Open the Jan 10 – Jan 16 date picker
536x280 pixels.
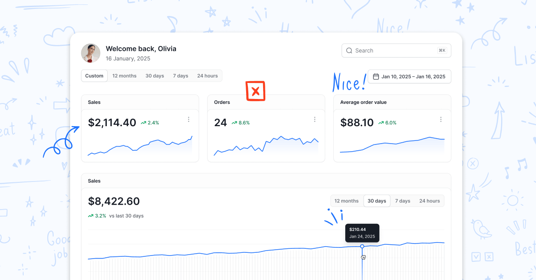[409, 77]
